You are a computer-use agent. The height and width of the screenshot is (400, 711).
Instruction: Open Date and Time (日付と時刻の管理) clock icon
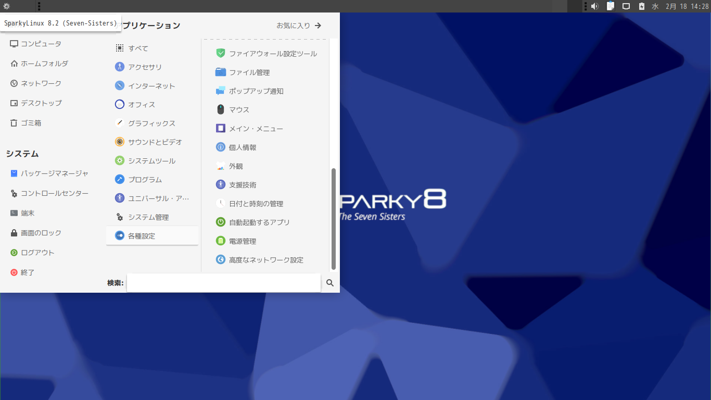pos(220,203)
